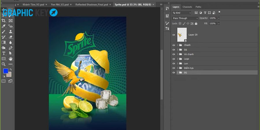
Task: Reset default foreground and background colors
Action: [x=4, y=76]
